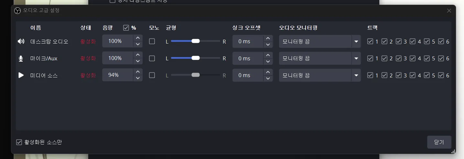464x159 pixels.
Task: Toggle the 음량 % checkbox
Action: [x=126, y=28]
